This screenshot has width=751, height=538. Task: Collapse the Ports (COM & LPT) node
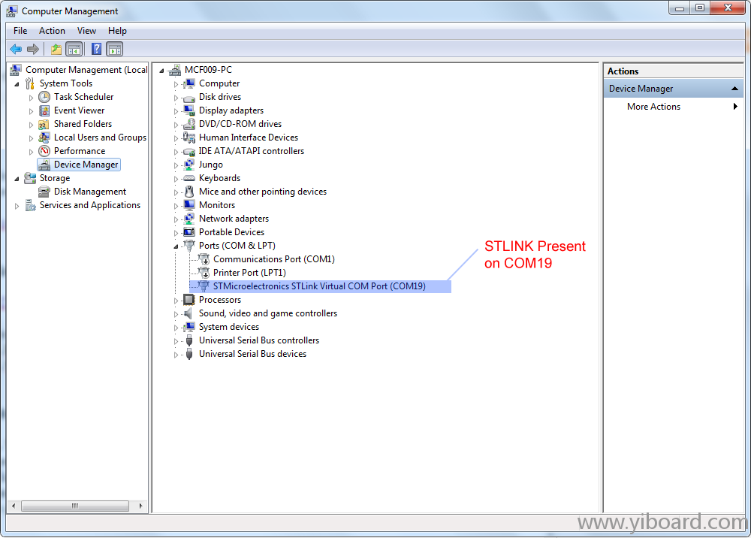(x=176, y=246)
